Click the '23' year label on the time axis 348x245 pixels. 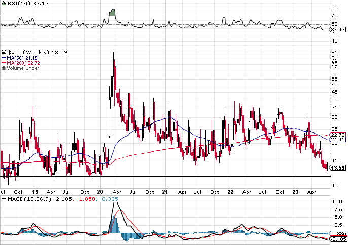pos(295,192)
